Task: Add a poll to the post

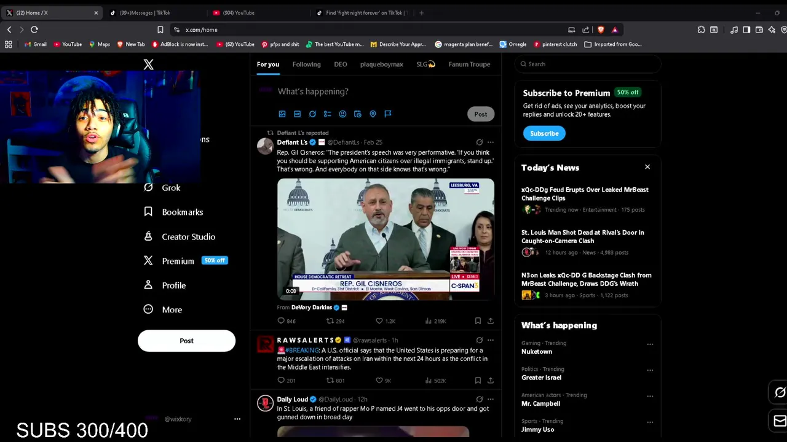Action: tap(327, 114)
